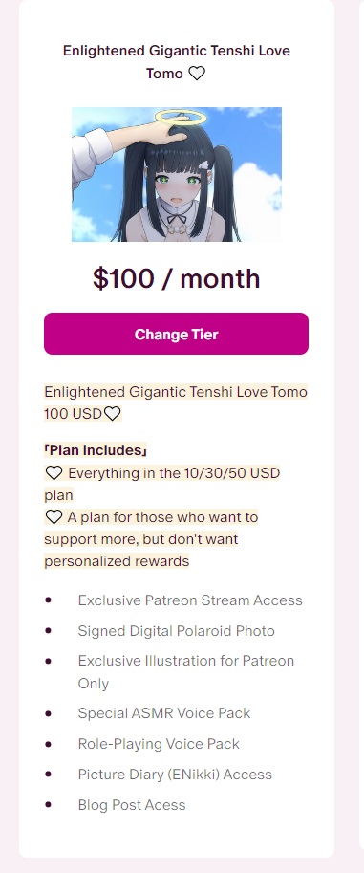
Task: Select Special ASMR Voice Pack benefit
Action: (x=164, y=713)
